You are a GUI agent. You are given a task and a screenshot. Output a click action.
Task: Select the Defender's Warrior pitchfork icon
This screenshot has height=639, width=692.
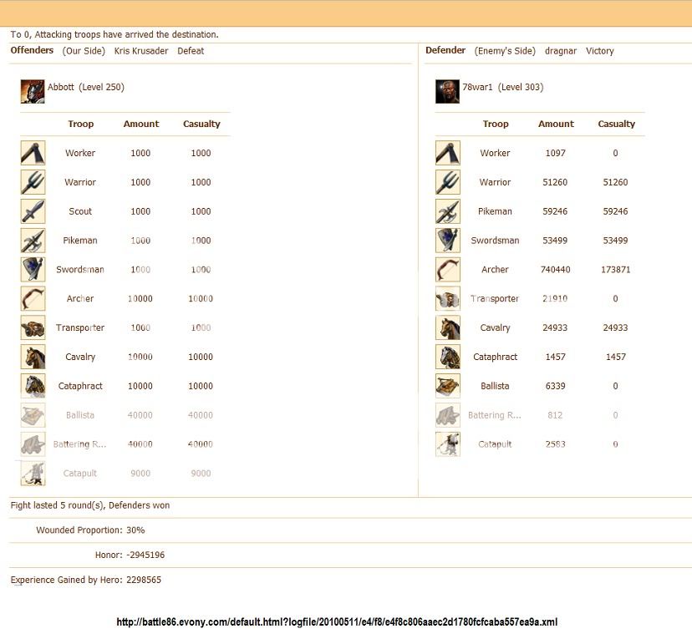pyautogui.click(x=447, y=182)
